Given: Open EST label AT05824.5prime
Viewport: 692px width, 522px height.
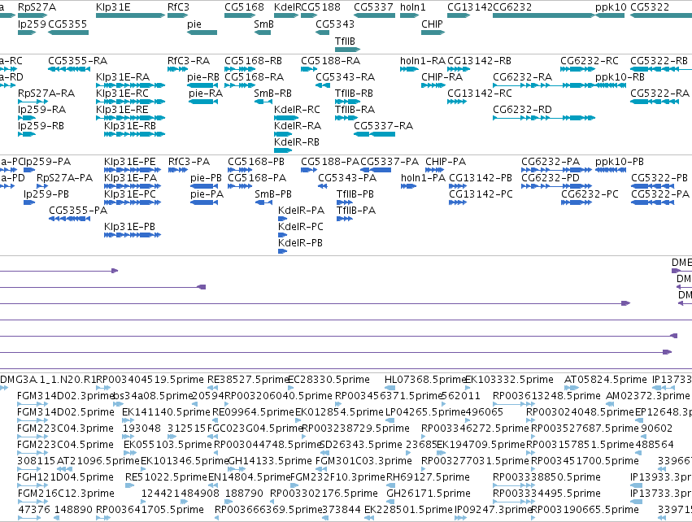Looking at the screenshot, I should 605,380.
